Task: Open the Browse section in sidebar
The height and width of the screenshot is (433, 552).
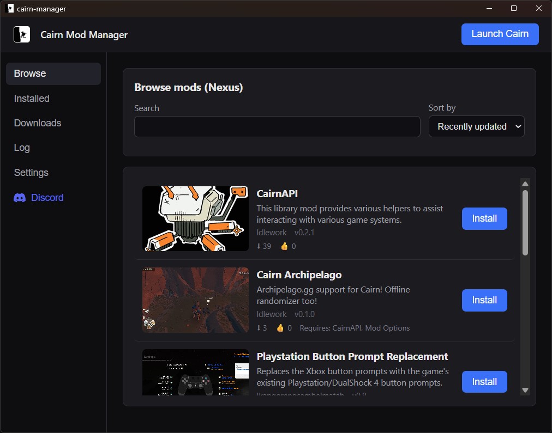Action: (53, 74)
